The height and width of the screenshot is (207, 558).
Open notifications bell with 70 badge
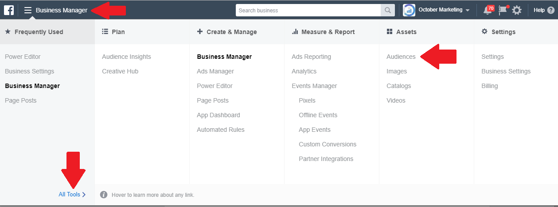point(488,10)
